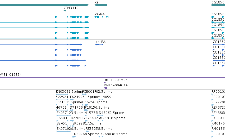Click the label starting RM0176
The image size is (225, 138).
[x=218, y=123]
